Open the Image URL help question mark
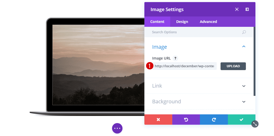The height and width of the screenshot is (136, 274). click(175, 58)
